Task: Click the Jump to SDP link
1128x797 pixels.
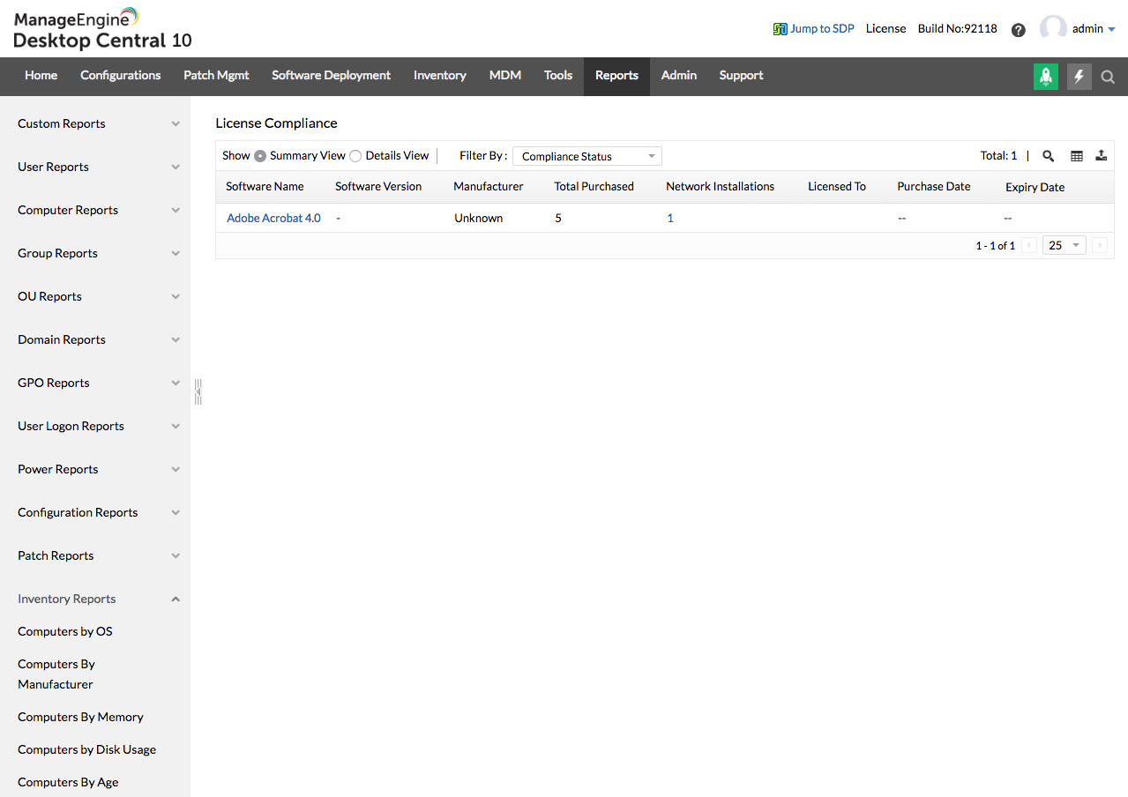Action: click(x=813, y=29)
